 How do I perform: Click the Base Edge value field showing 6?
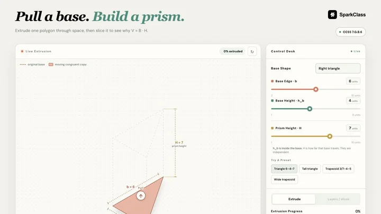353,81
